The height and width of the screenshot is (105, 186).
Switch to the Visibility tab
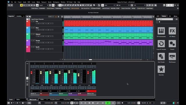19,16
